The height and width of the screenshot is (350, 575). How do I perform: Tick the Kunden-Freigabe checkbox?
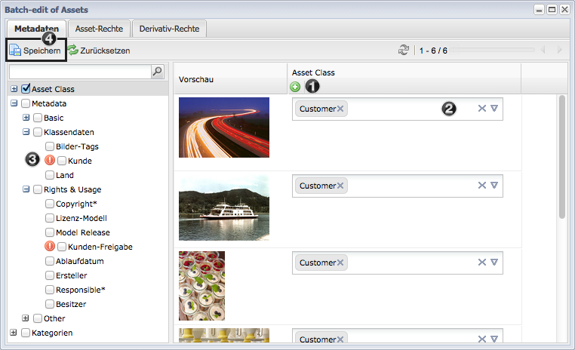point(62,247)
